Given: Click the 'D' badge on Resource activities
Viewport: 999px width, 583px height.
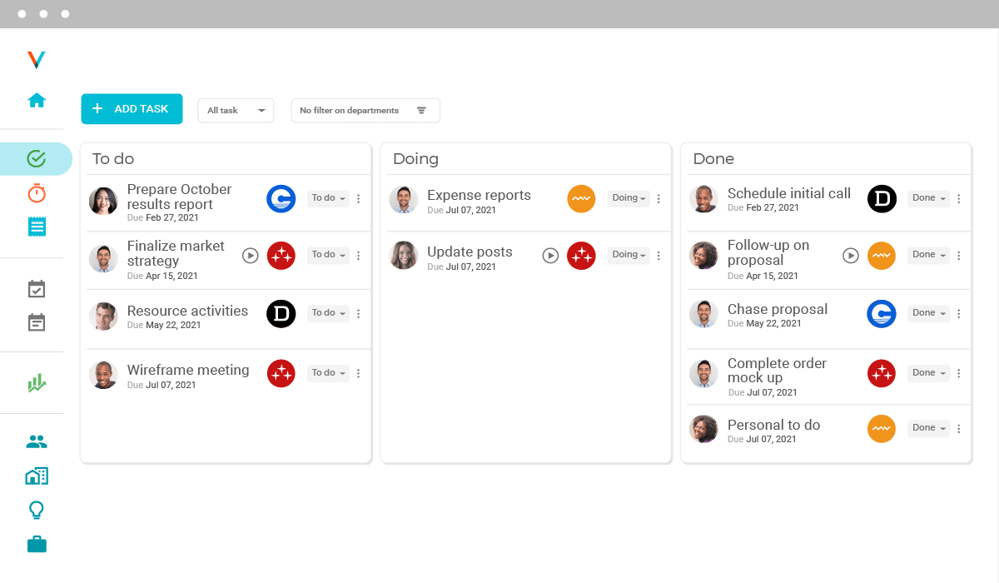Looking at the screenshot, I should (x=281, y=314).
